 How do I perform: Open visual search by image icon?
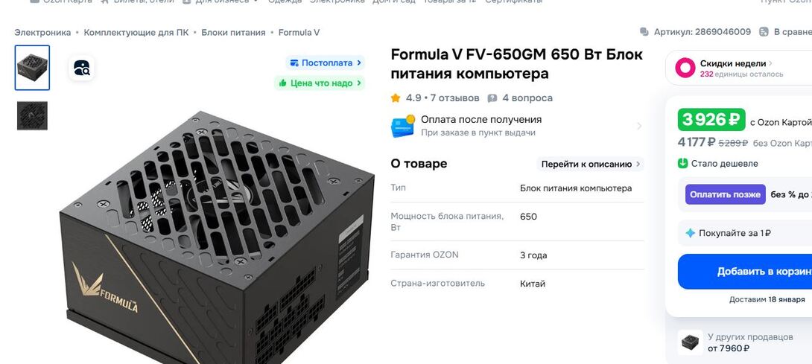pyautogui.click(x=81, y=68)
